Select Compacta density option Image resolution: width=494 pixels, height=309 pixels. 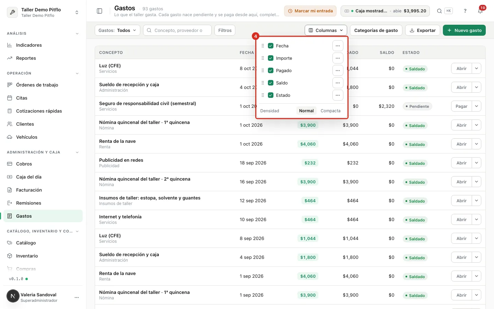(x=330, y=111)
